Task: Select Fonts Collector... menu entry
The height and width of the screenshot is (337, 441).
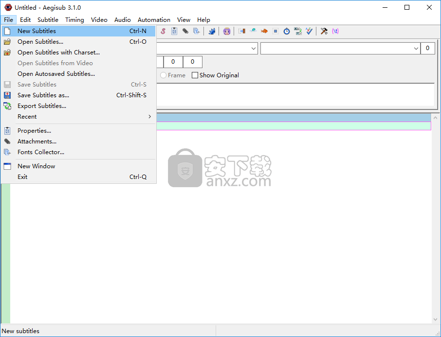Action: (78, 152)
